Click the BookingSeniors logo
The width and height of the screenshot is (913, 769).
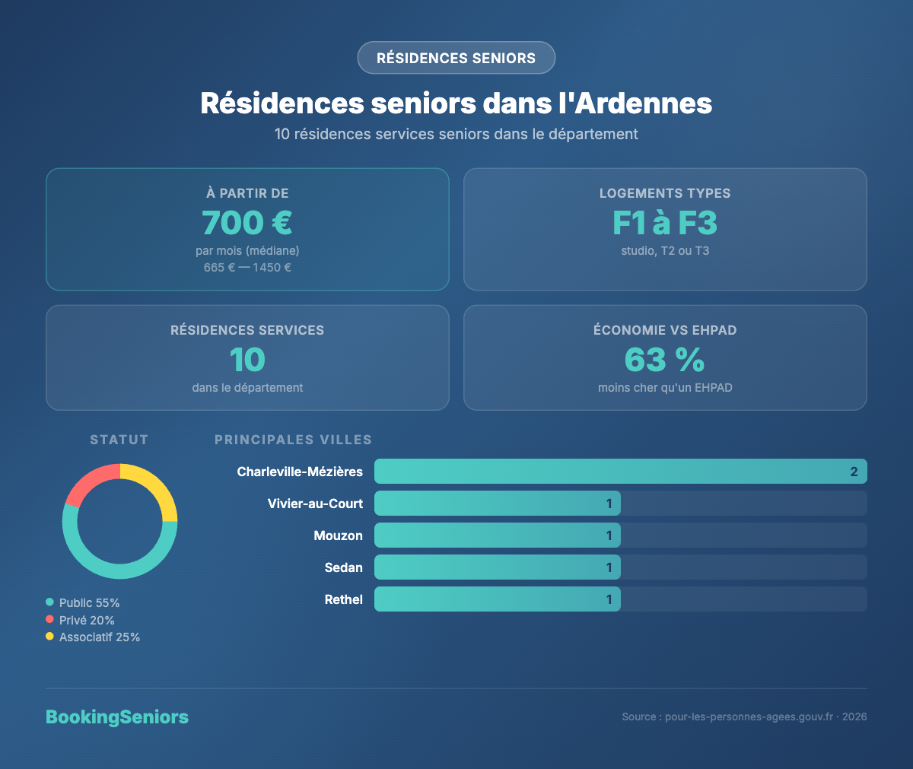click(116, 716)
